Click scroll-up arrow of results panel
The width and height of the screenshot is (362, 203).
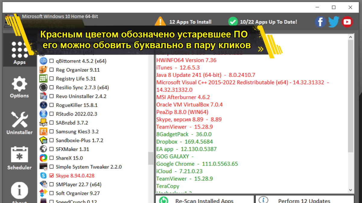pos(350,37)
